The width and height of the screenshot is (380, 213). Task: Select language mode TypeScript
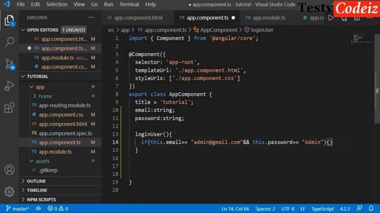coord(322,208)
